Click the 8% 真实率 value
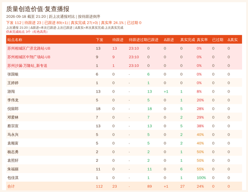Viewport: 248px width, 192px height. click(x=199, y=92)
